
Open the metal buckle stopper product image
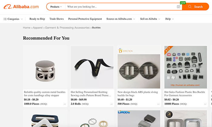(x=45, y=67)
